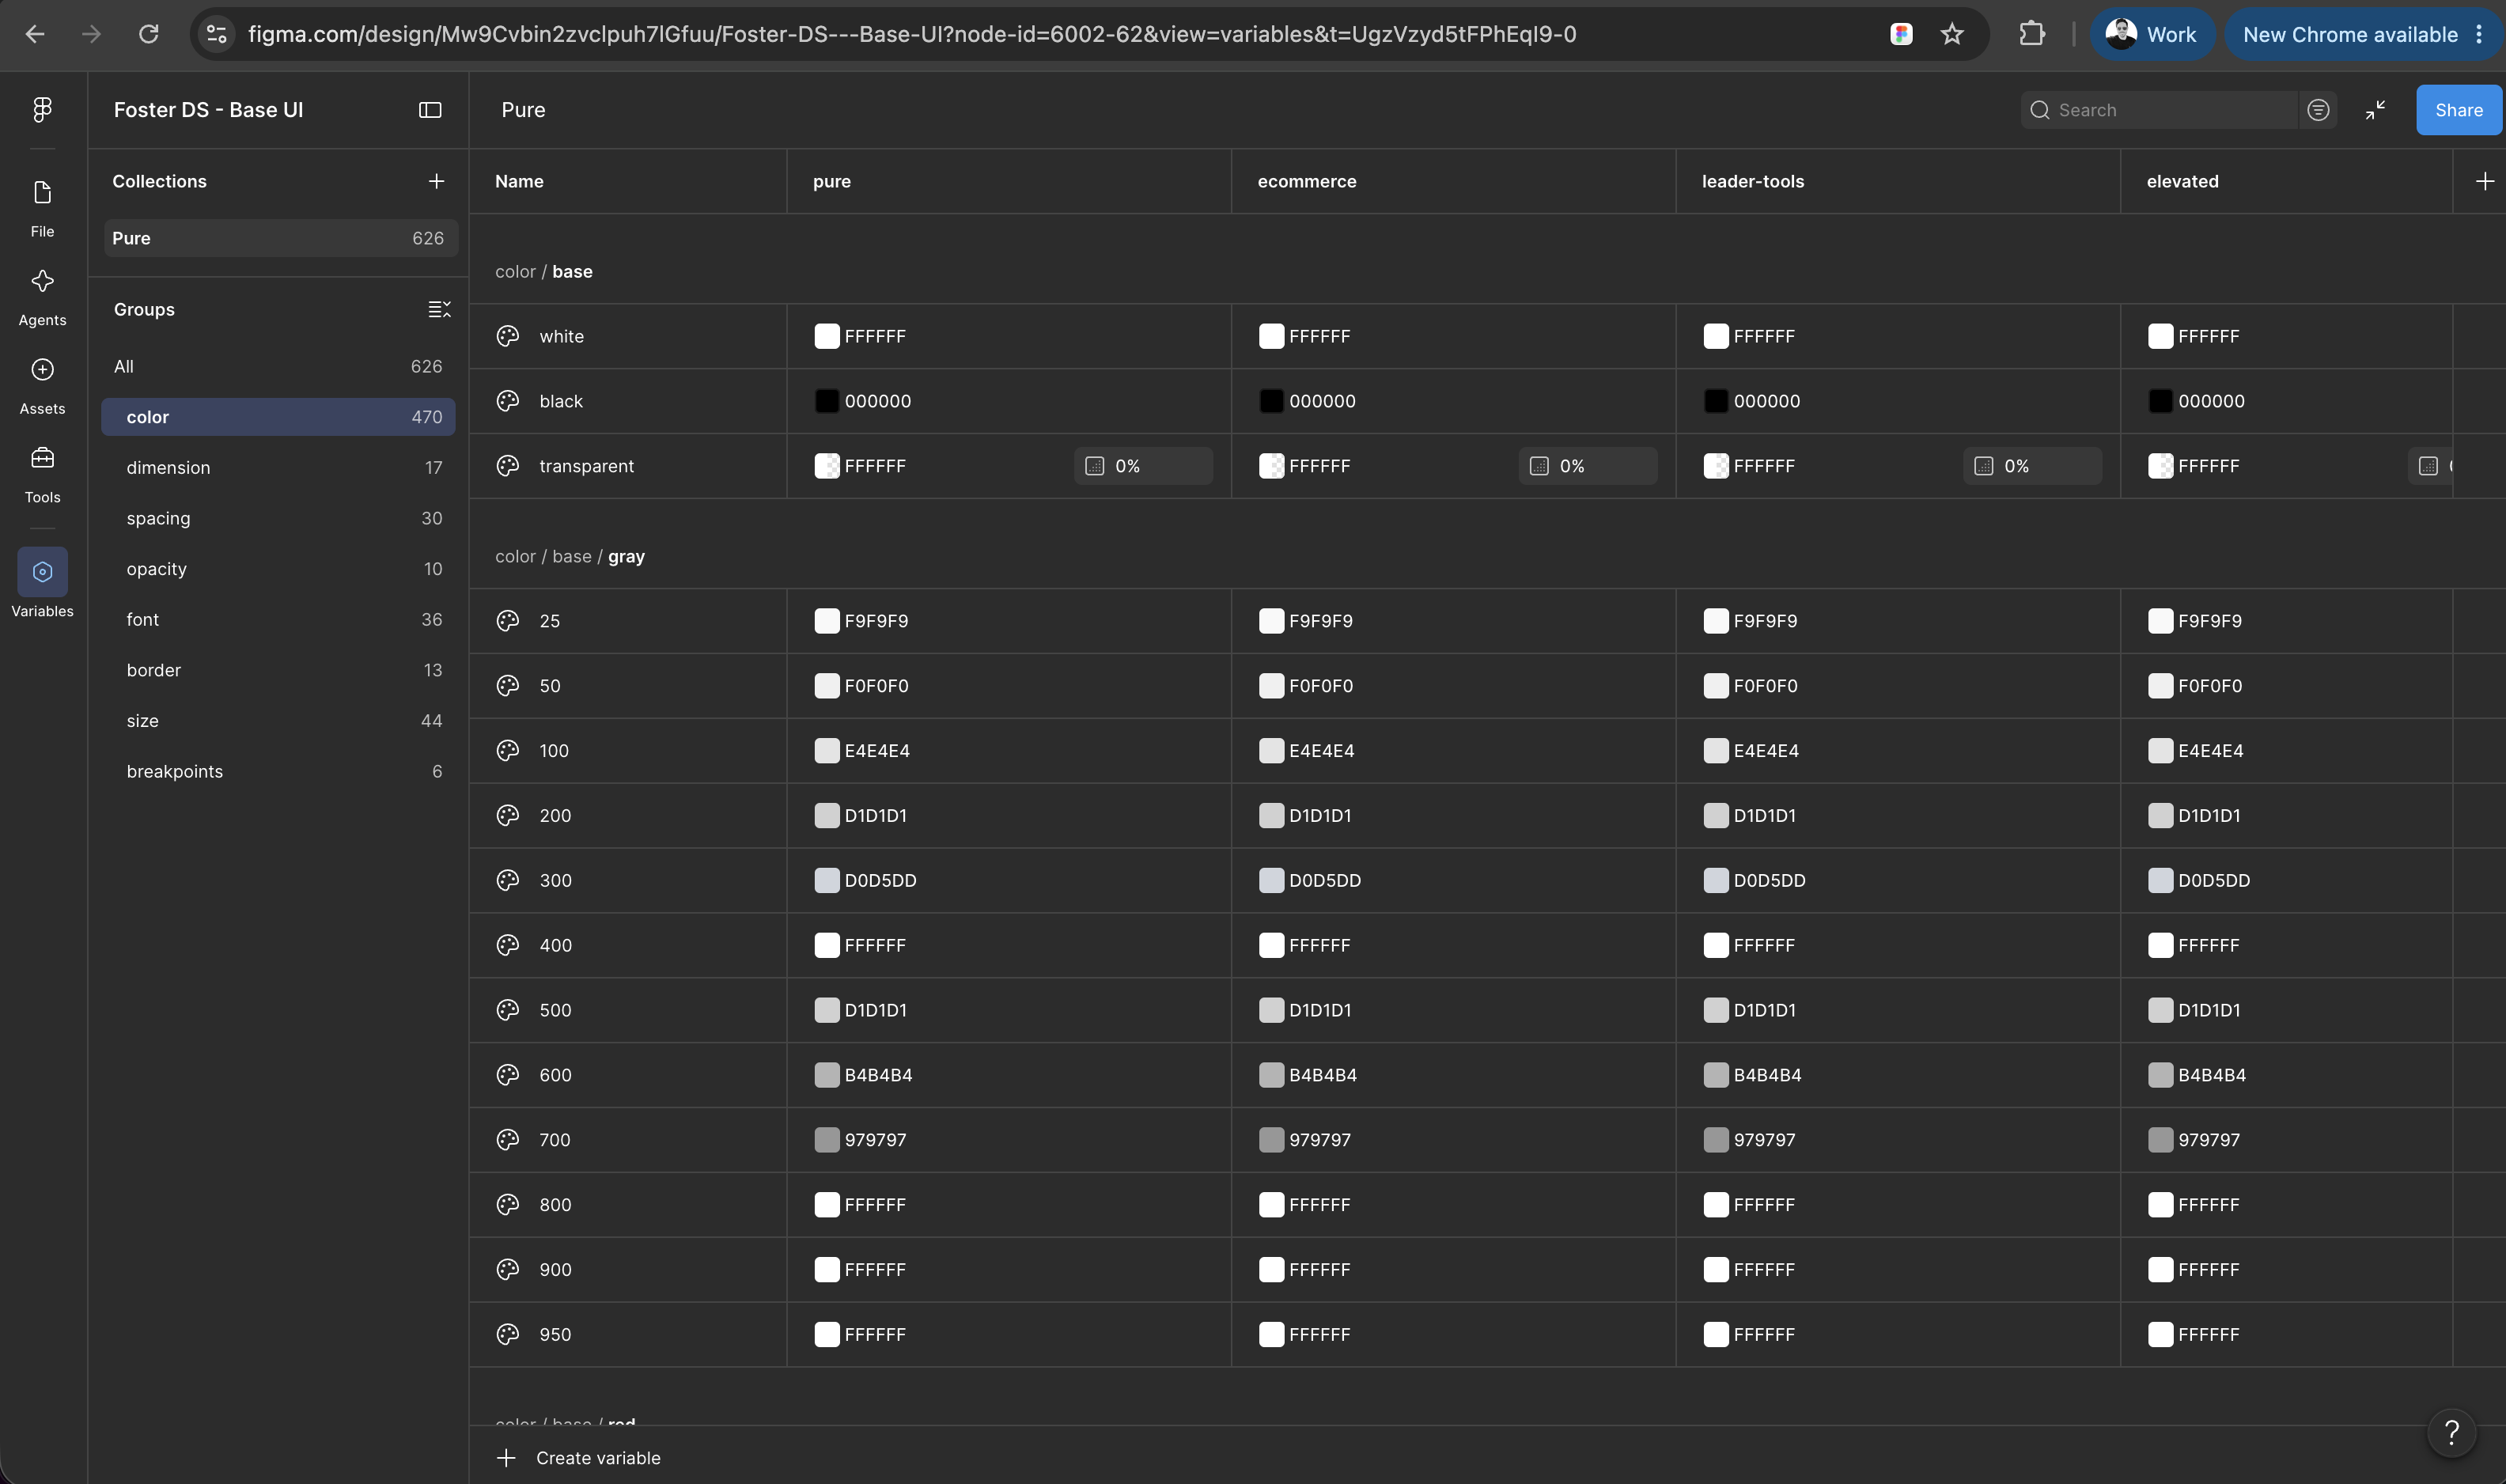Screen dimensions: 2506x1484
Task: Click the Search variables field
Action: click(2159, 110)
